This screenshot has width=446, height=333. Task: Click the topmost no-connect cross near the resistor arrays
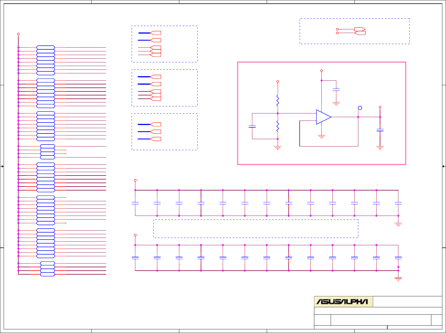click(x=66, y=150)
